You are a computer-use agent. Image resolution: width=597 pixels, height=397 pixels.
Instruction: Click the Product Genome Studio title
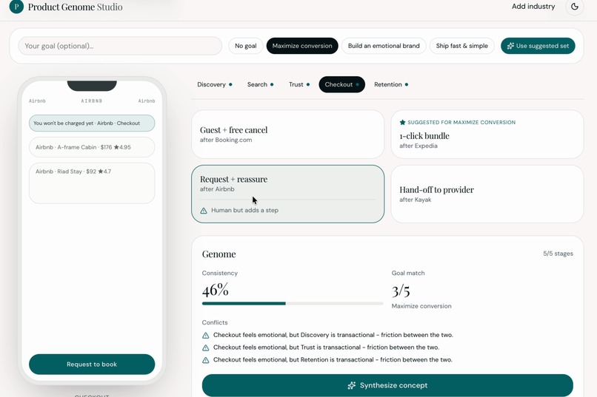point(75,7)
